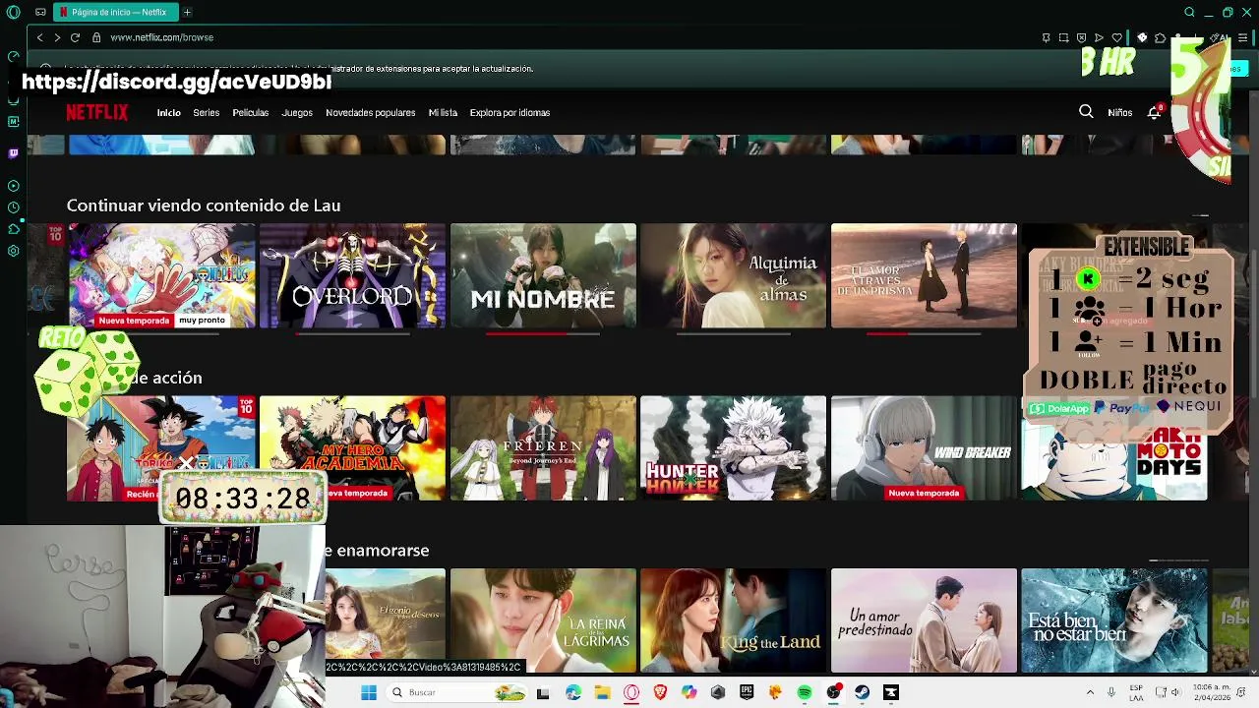This screenshot has width=1259, height=708.
Task: Open the sidebar history clock icon
Action: (x=13, y=207)
